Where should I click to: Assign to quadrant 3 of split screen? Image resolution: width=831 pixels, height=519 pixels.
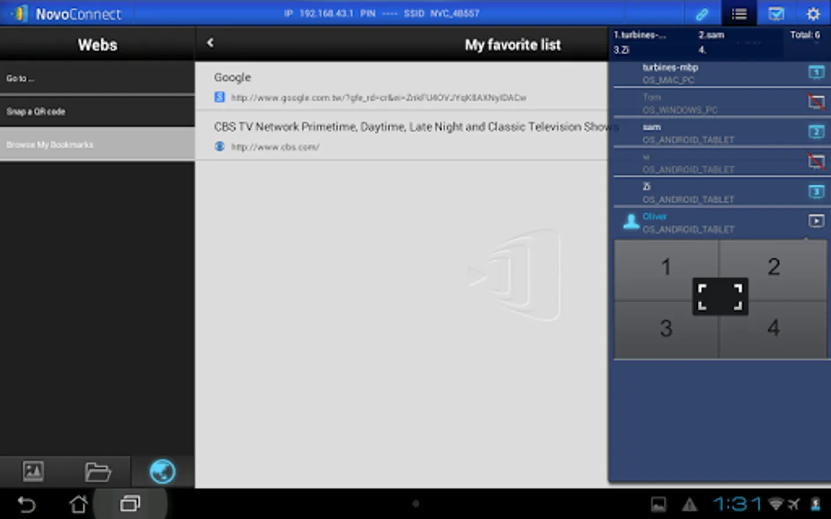(x=666, y=329)
